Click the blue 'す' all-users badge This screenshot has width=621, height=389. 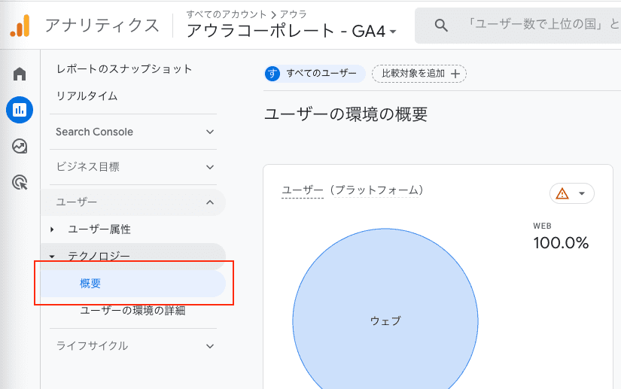coord(272,73)
